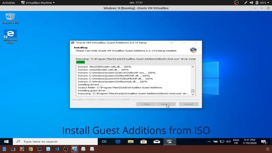This screenshot has height=153, width=272.
Task: Select log line 'Installing guest driver ...'
Action: 93,91
